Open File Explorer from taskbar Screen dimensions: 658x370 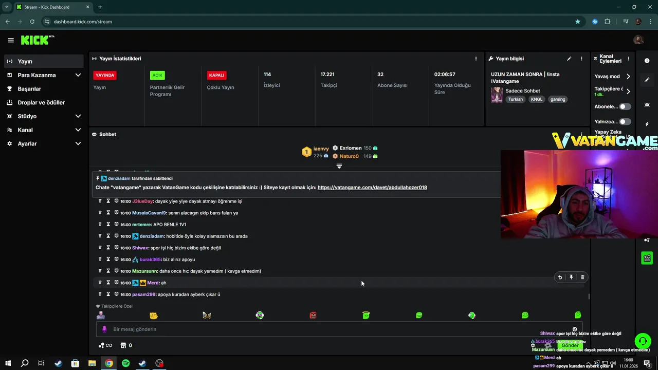coord(92,363)
